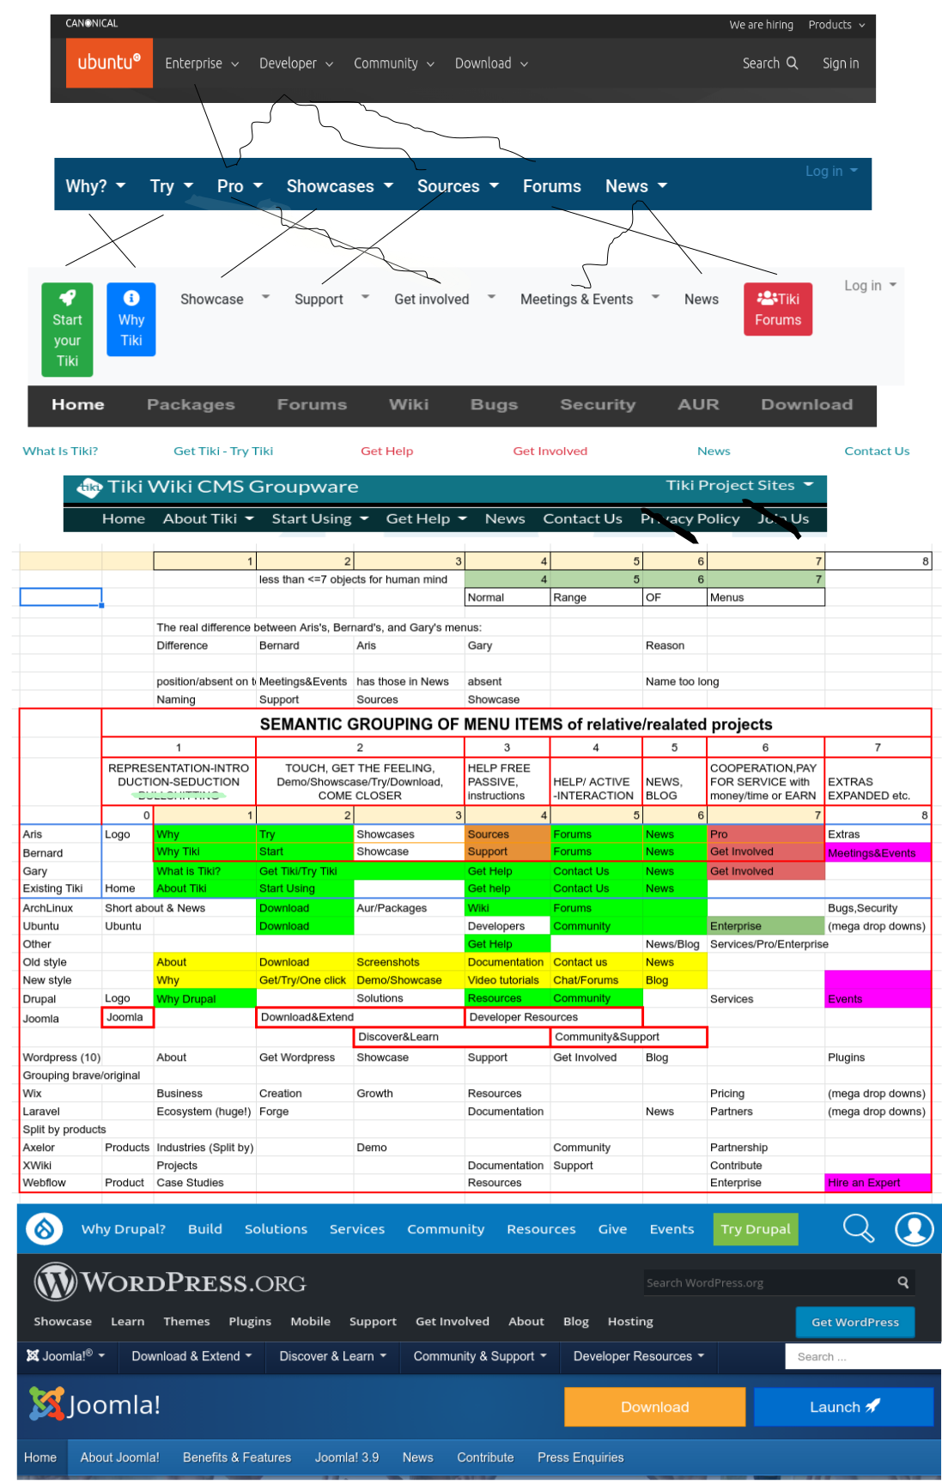This screenshot has height=1484, width=942.
Task: Click the WordPress.org logo
Action: coord(170,1282)
